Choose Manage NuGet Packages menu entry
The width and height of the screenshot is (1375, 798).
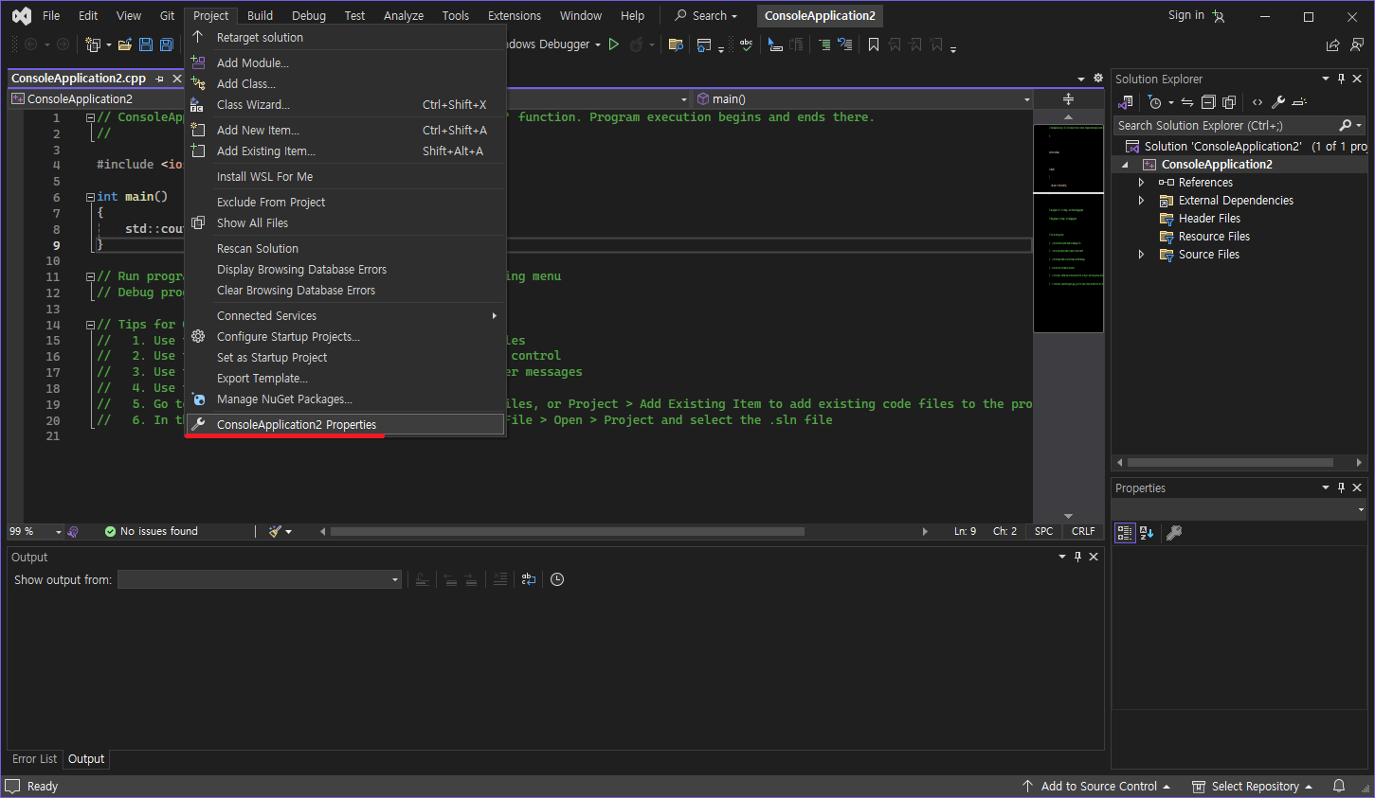[x=345, y=399]
